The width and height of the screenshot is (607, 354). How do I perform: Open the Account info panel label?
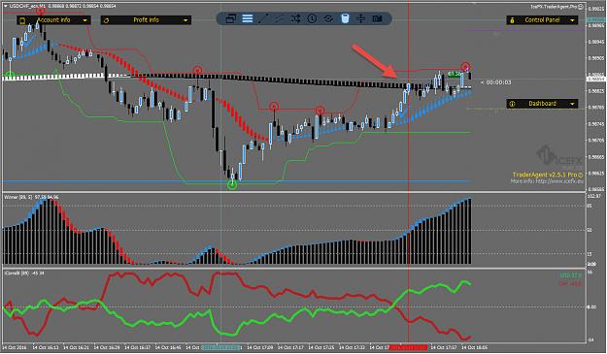click(53, 20)
